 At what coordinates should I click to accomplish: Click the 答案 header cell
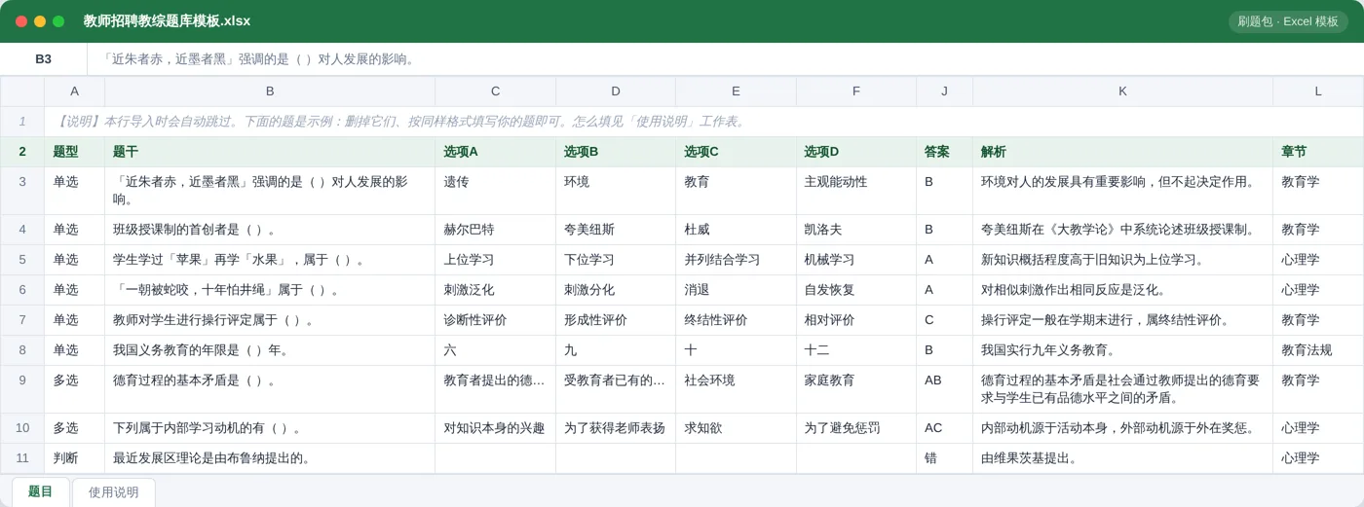pyautogui.click(x=944, y=152)
